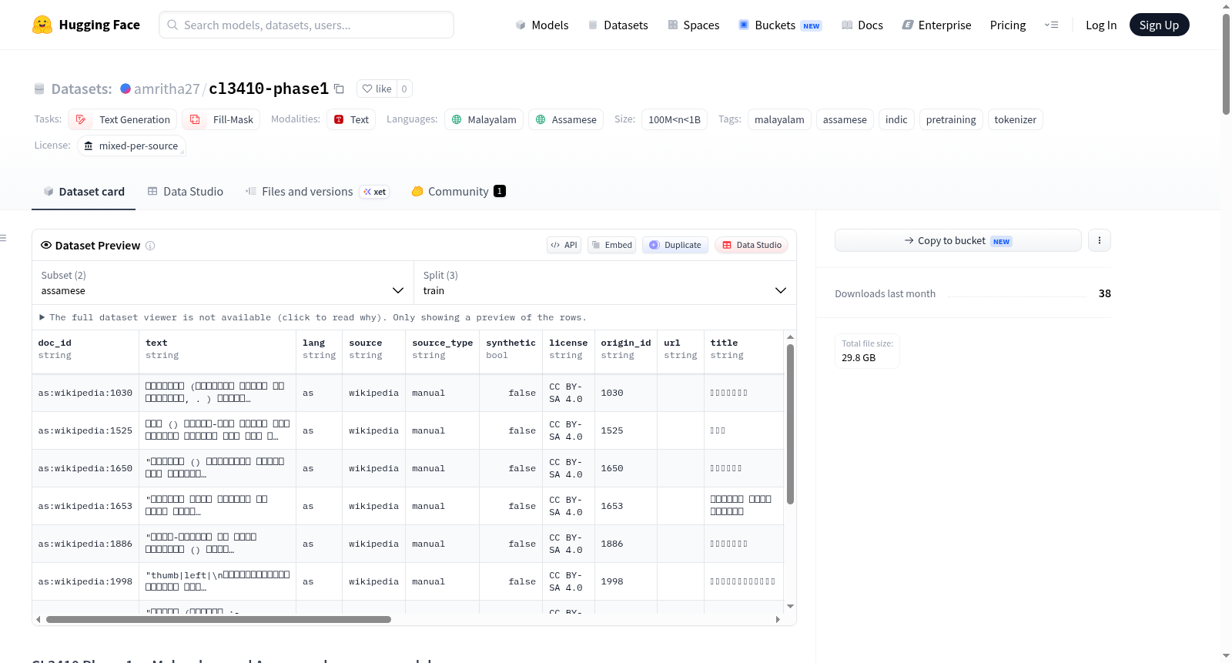The height and width of the screenshot is (663, 1232).
Task: Click the amritha27 avatar icon
Action: [126, 89]
